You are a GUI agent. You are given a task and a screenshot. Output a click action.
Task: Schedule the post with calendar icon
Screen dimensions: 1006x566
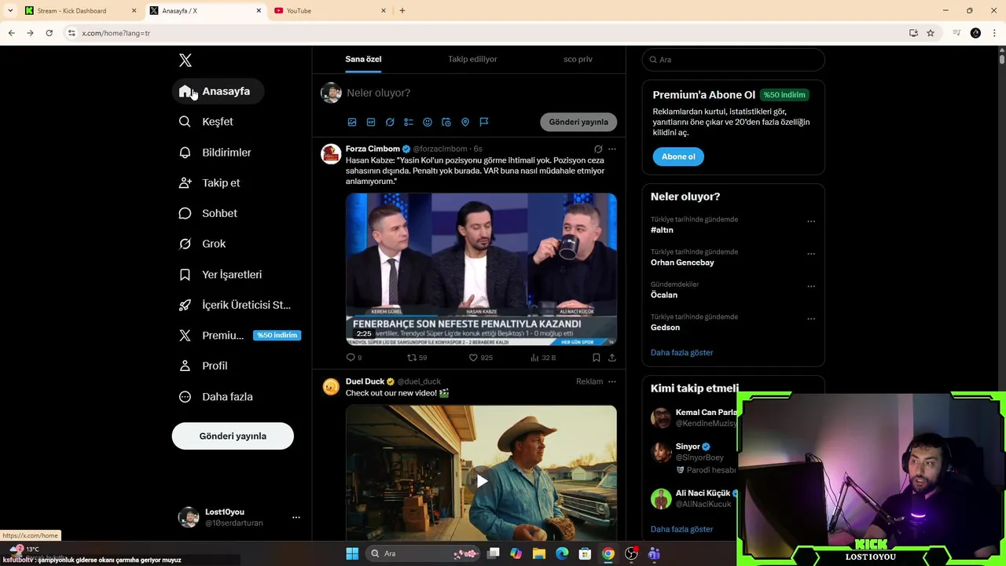(x=446, y=123)
